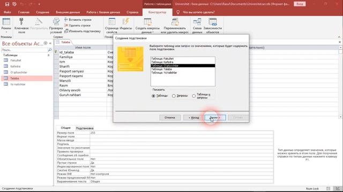Image resolution: width=343 pixels, height=192 pixels.
Task: Click the Индексы lightning icon
Action: point(126,21)
